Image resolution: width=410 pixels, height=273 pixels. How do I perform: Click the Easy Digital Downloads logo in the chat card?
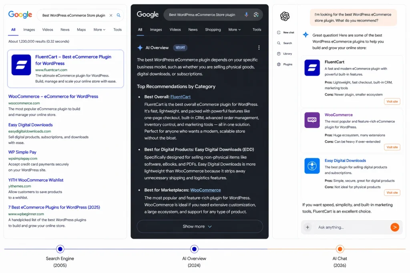point(312,166)
